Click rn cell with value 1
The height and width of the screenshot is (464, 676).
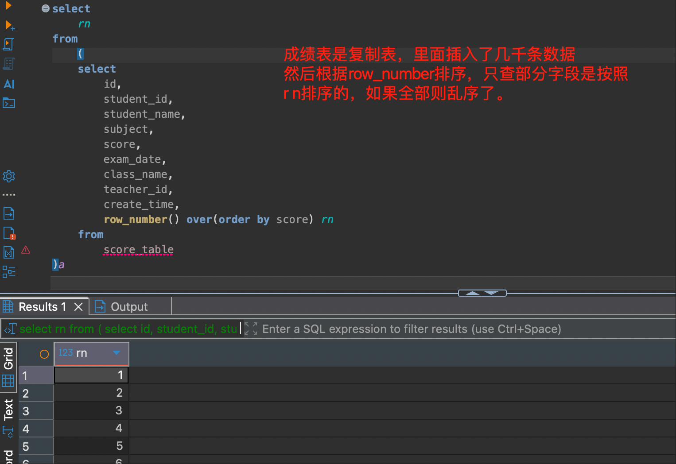pos(91,375)
